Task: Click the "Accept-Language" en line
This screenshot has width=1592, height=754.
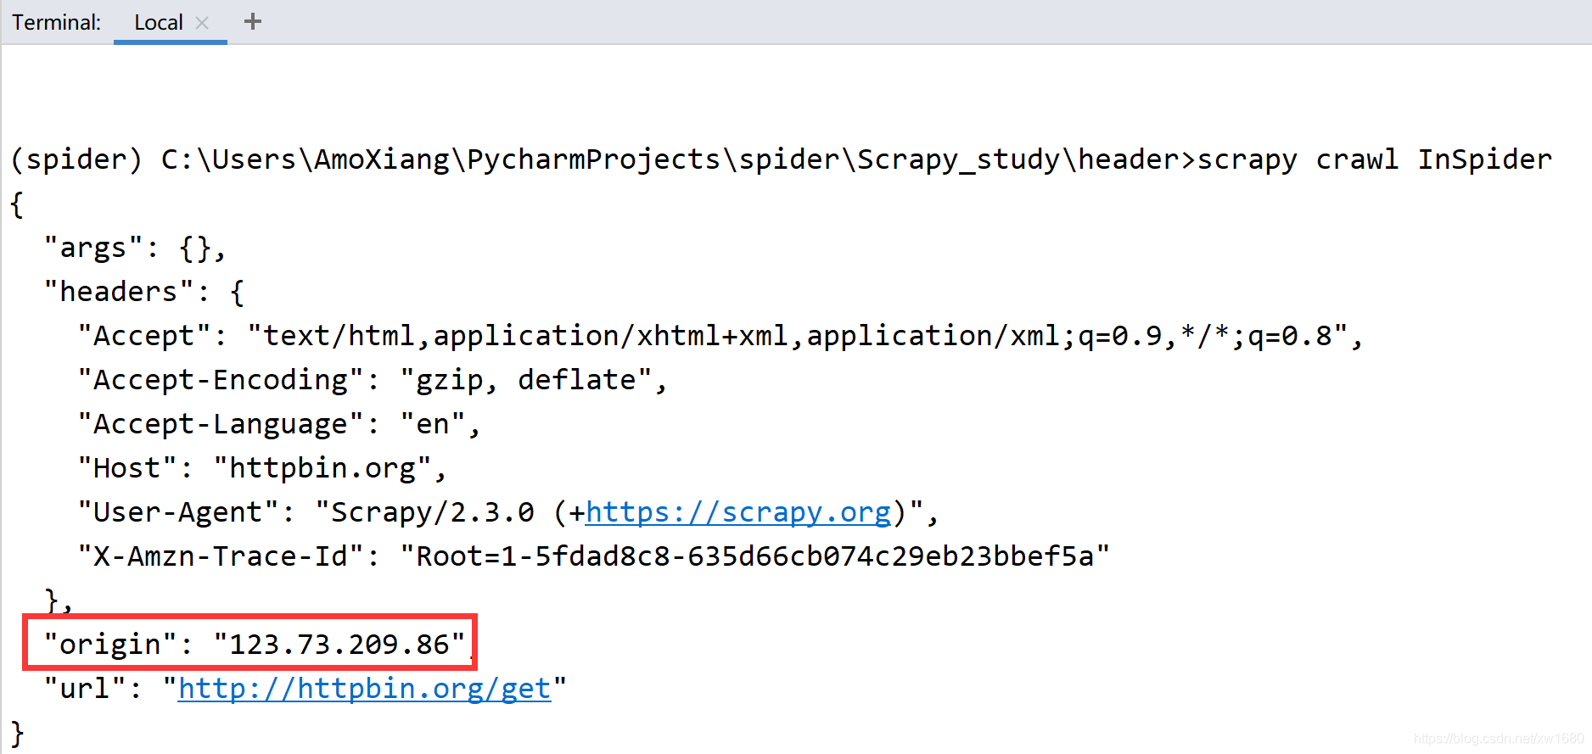Action: pos(279,424)
